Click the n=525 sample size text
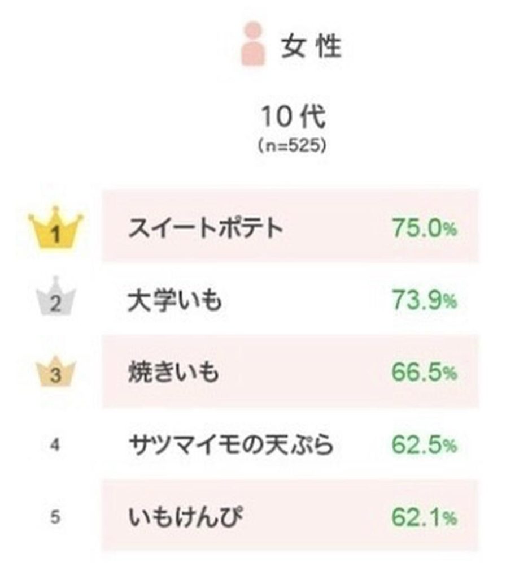528x579 pixels. click(292, 145)
